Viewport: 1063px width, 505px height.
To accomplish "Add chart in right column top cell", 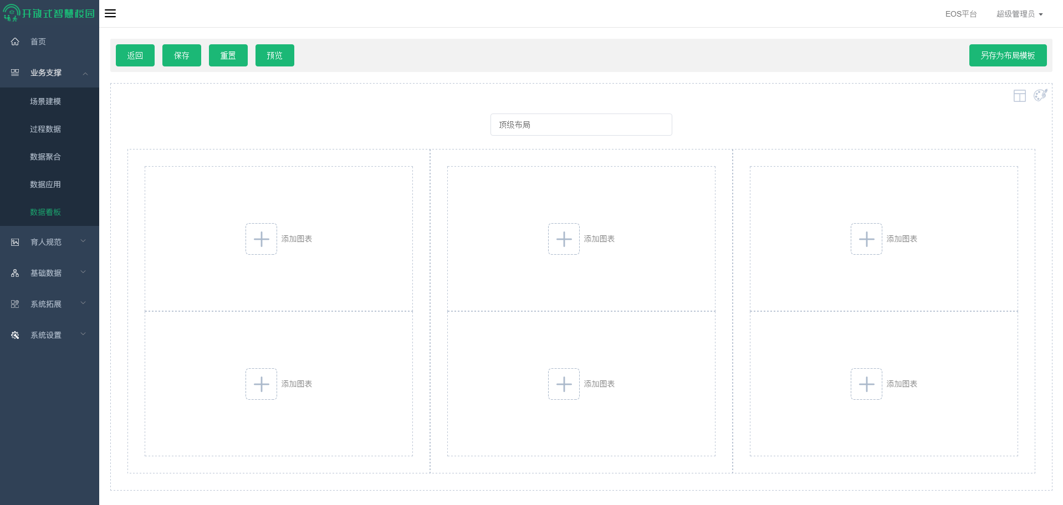I will click(866, 239).
